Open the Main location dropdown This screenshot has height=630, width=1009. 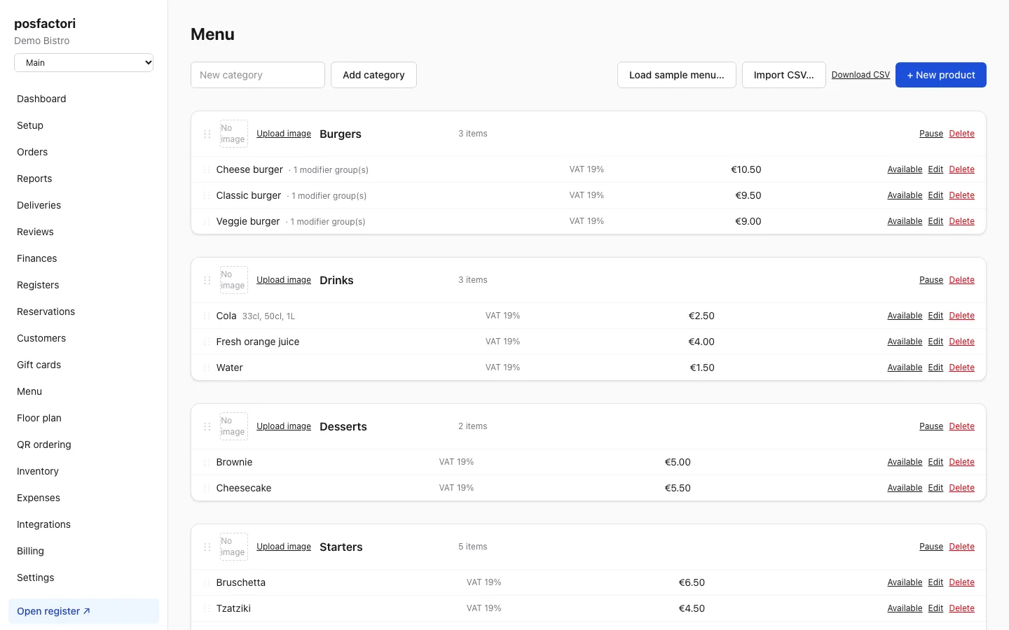84,62
